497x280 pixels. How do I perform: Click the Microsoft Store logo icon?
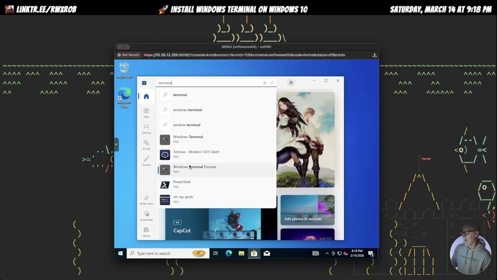(144, 82)
